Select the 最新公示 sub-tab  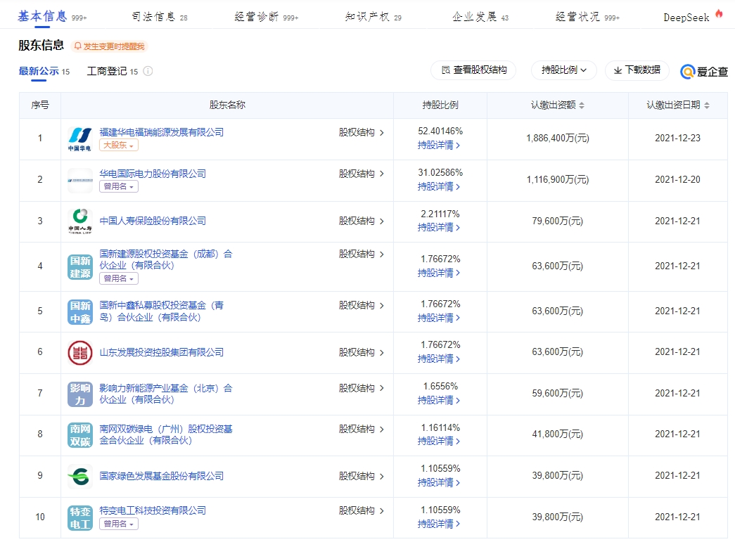44,71
